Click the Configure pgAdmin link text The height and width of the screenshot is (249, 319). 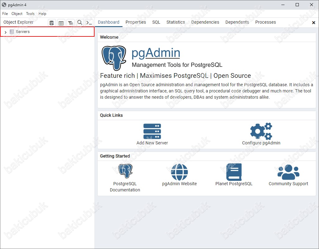pos(261,143)
